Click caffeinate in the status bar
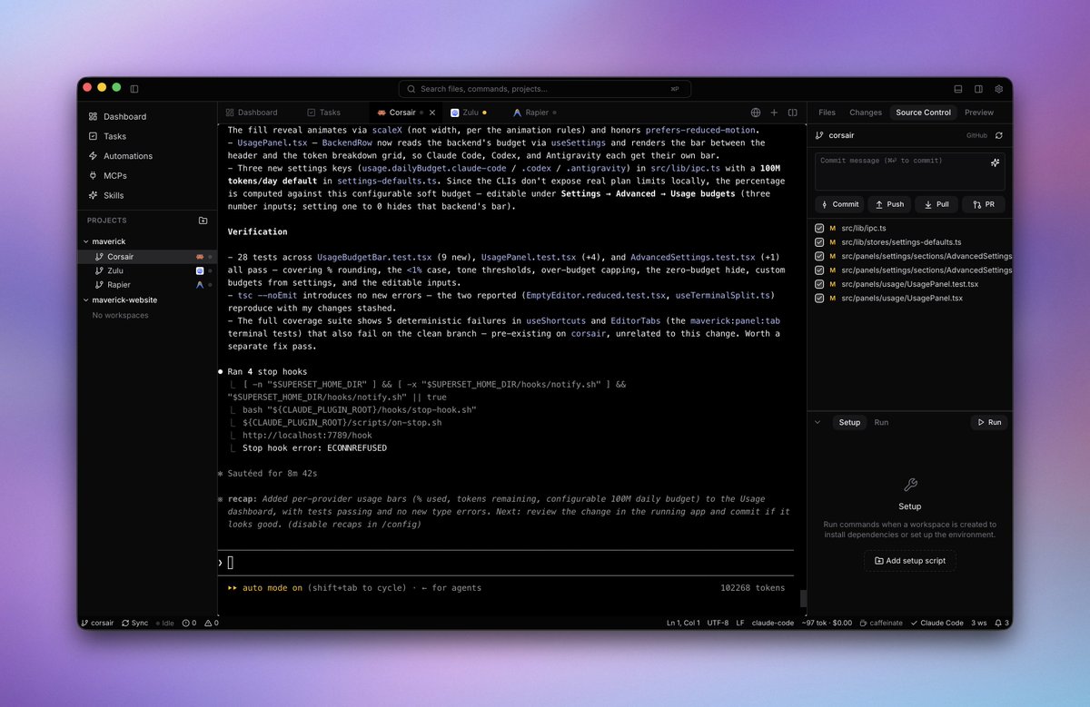The height and width of the screenshot is (707, 1090). [x=881, y=624]
